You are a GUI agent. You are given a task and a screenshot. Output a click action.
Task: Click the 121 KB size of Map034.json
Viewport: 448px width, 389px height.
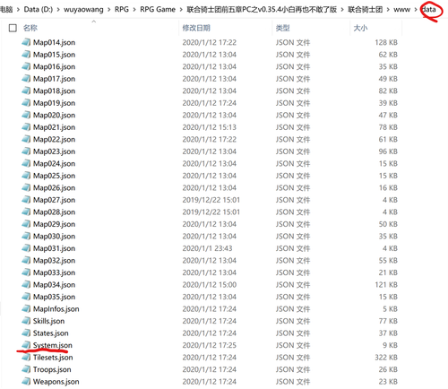coord(386,284)
